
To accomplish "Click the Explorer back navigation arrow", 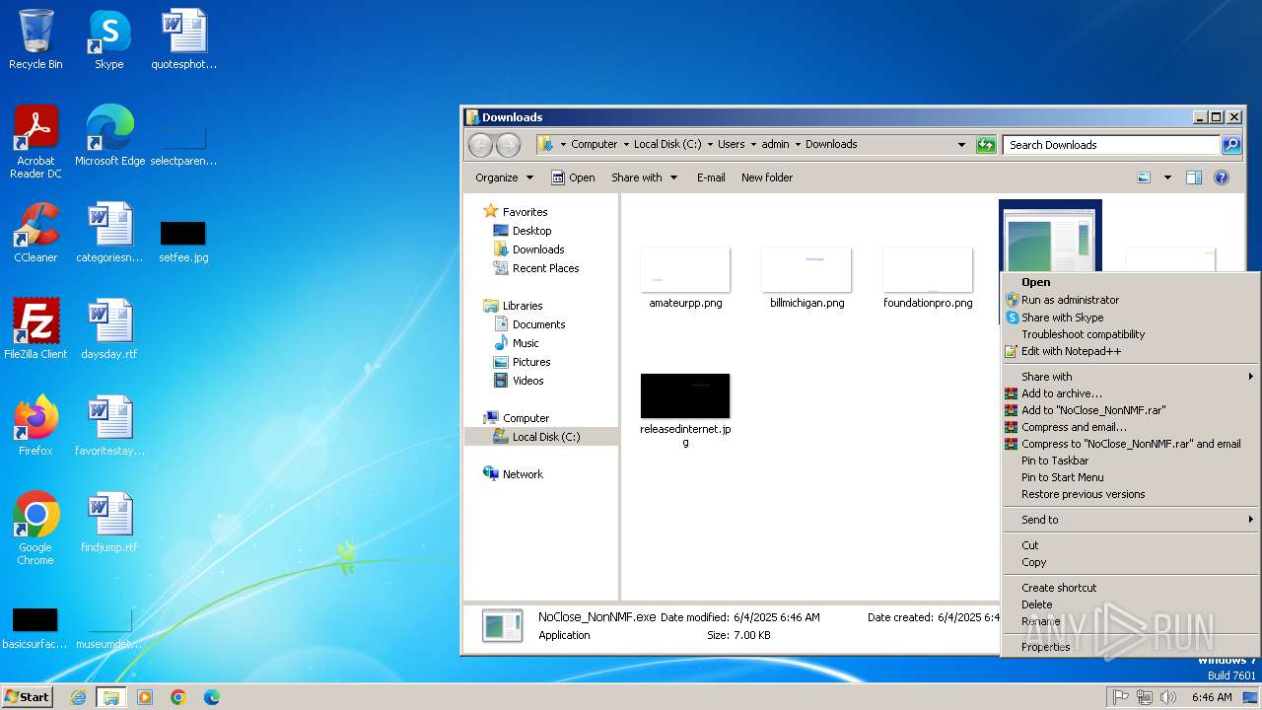I will pos(480,145).
